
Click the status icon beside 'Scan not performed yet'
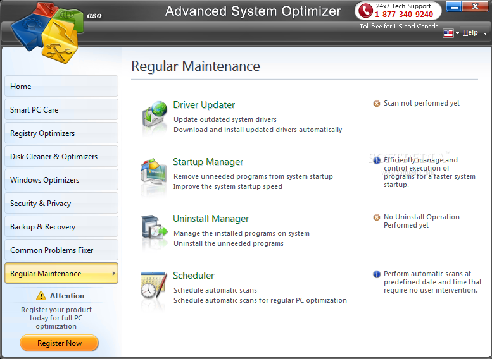click(x=377, y=104)
